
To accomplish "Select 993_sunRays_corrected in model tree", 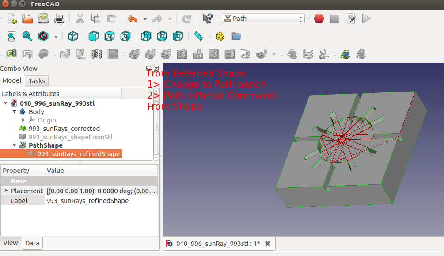I will coord(64,129).
